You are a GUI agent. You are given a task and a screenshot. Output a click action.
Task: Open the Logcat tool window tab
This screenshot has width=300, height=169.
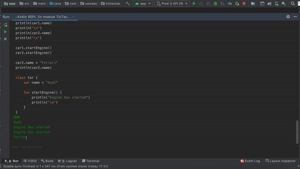pos(67,161)
